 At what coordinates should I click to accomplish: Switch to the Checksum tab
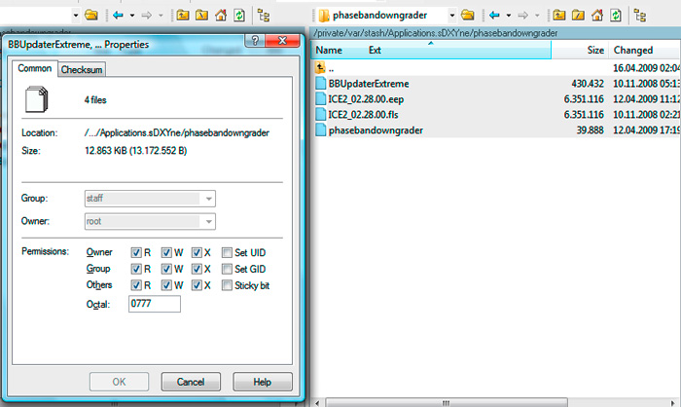point(82,69)
